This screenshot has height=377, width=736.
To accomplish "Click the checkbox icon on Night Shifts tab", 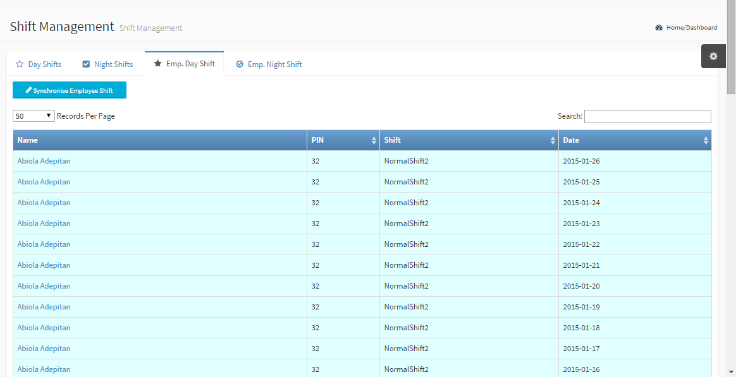I will pyautogui.click(x=86, y=64).
